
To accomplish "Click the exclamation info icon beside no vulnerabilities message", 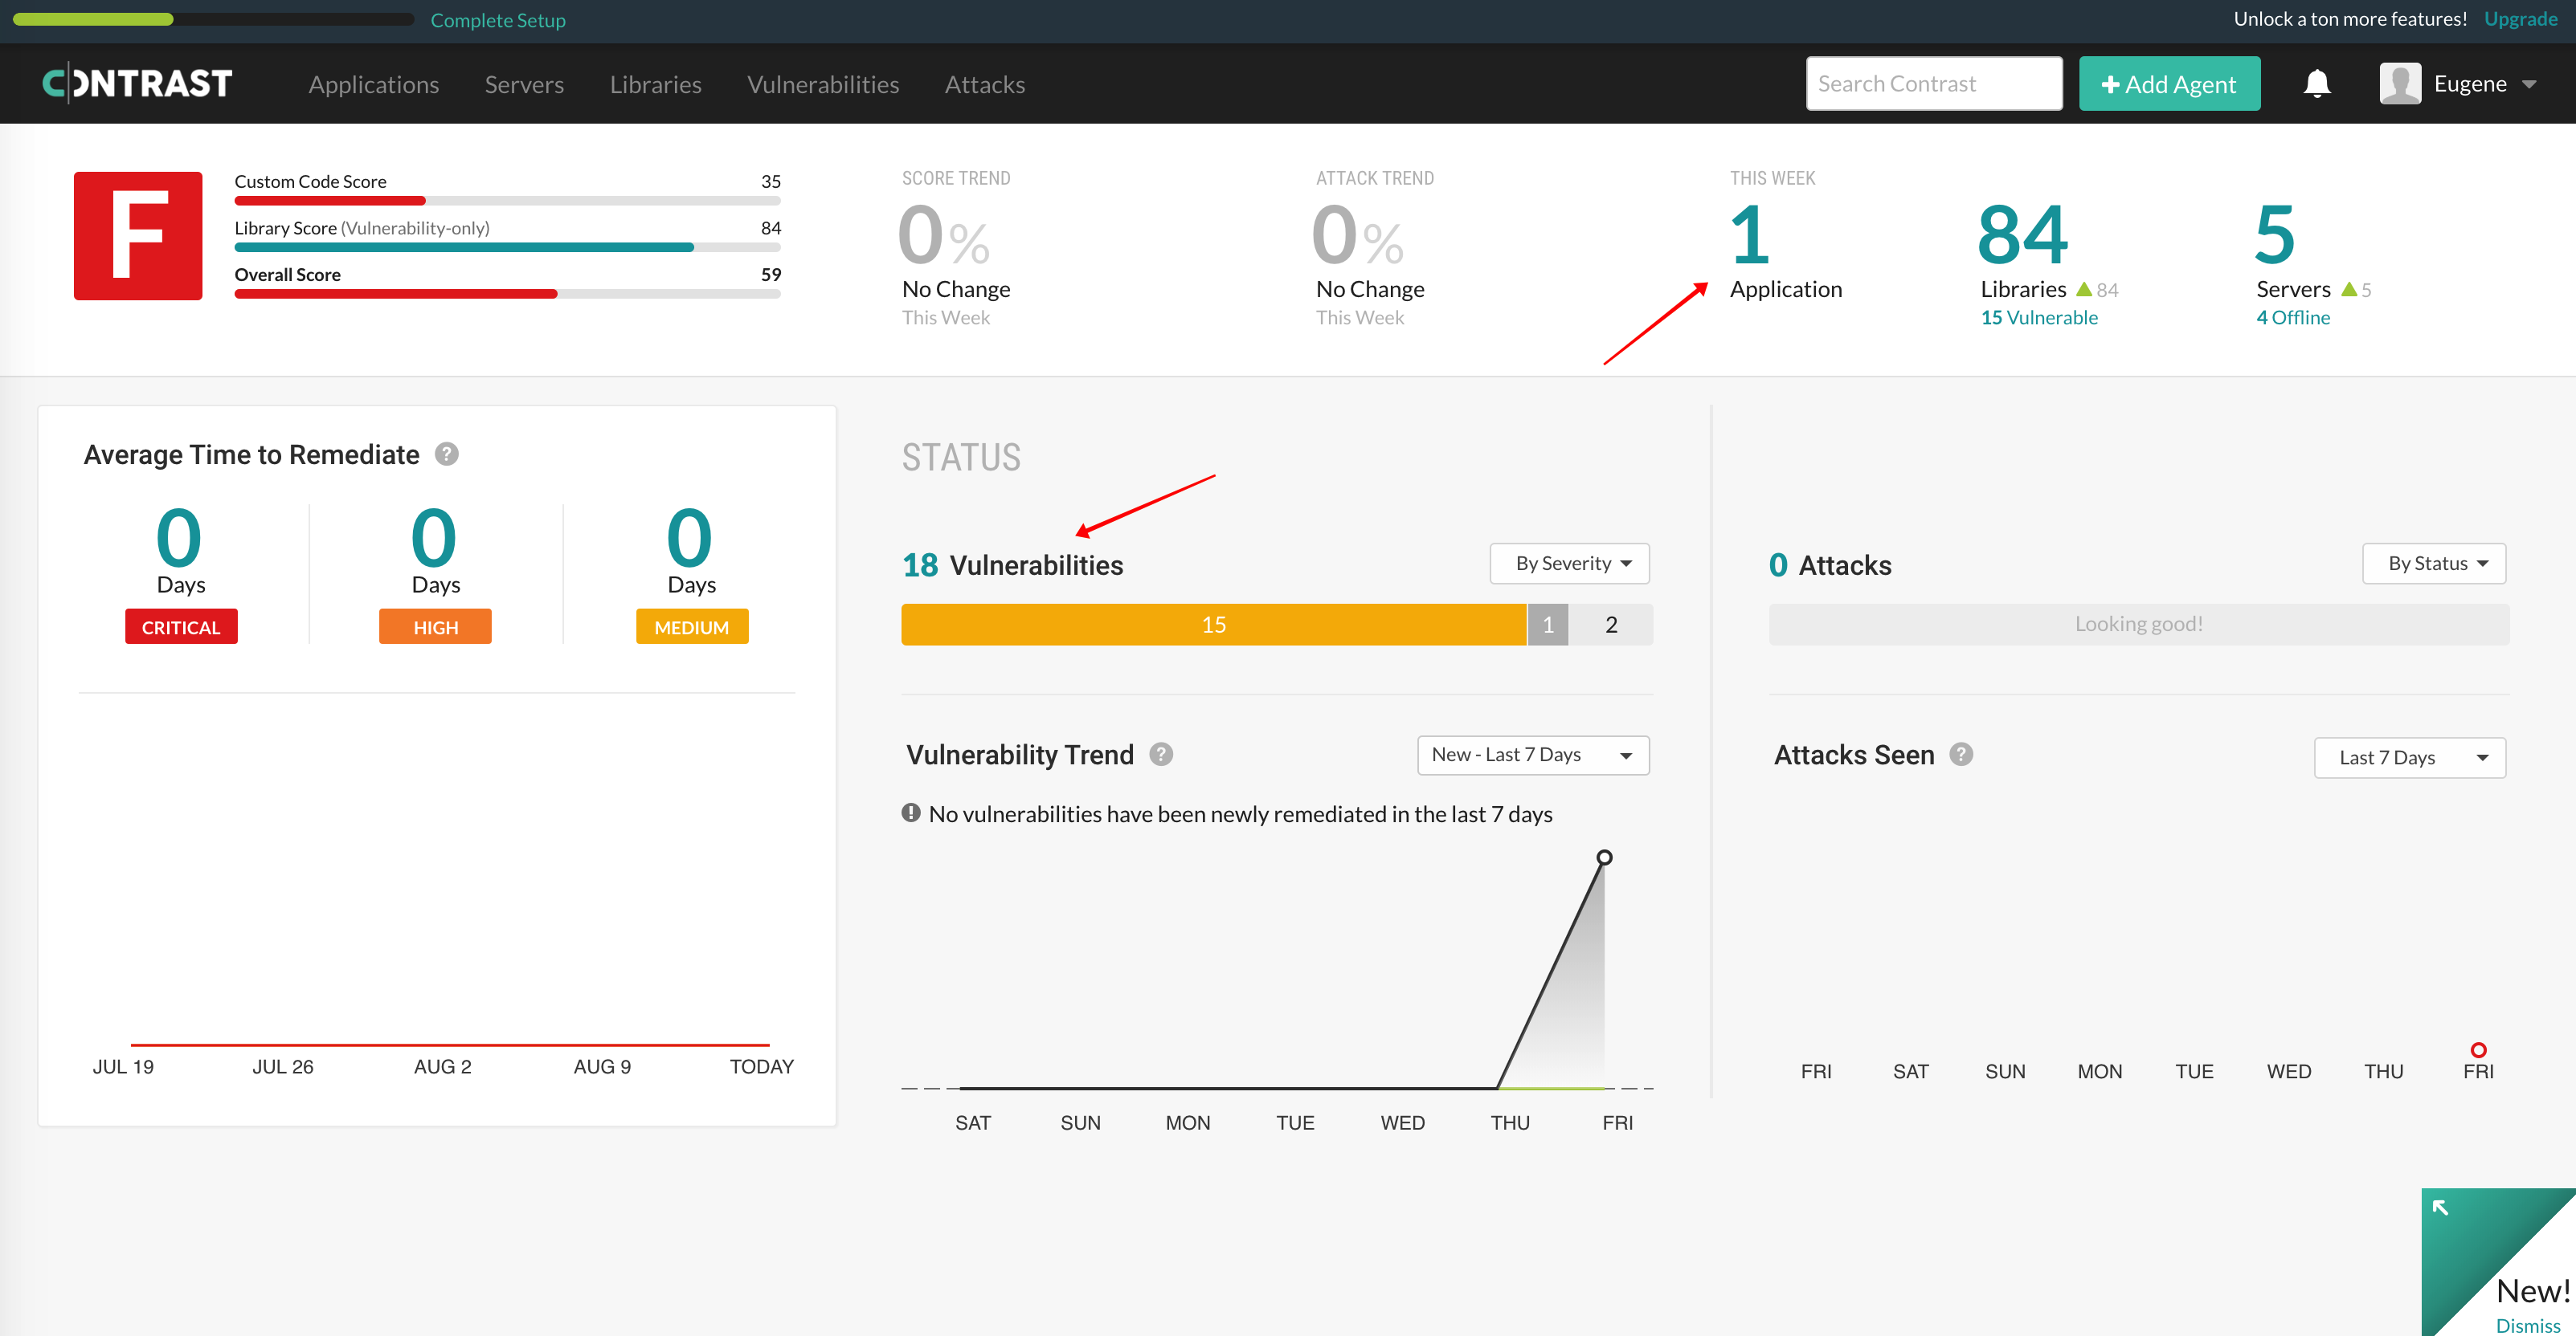I will click(x=911, y=813).
